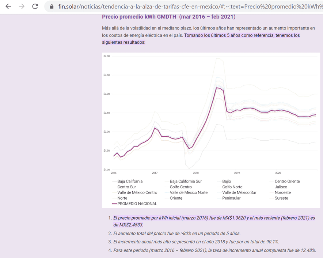Click the padlock site security icon
The height and width of the screenshot is (258, 323).
51,7
